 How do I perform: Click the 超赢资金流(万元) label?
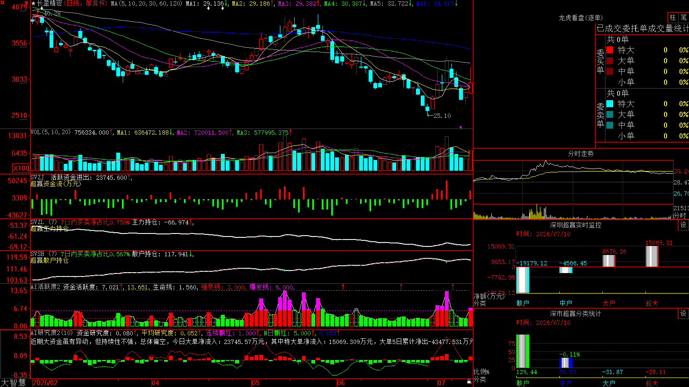pos(56,184)
